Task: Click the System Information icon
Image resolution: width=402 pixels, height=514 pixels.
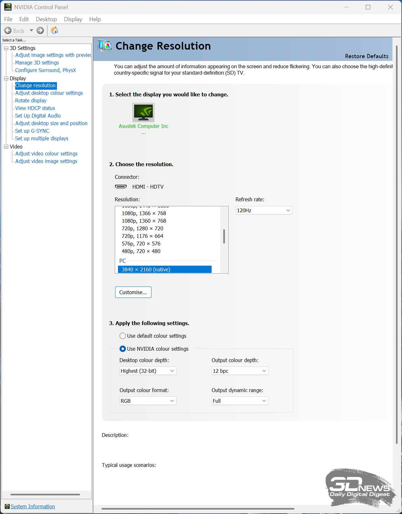Action: pyautogui.click(x=7, y=506)
